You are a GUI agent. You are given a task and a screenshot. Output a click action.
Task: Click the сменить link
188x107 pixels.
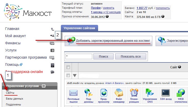click(109, 8)
